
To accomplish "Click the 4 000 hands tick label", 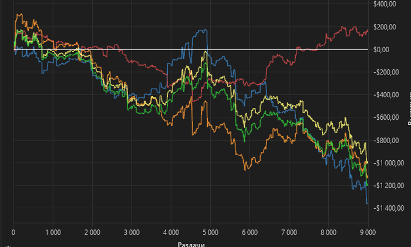I will (x=171, y=232).
